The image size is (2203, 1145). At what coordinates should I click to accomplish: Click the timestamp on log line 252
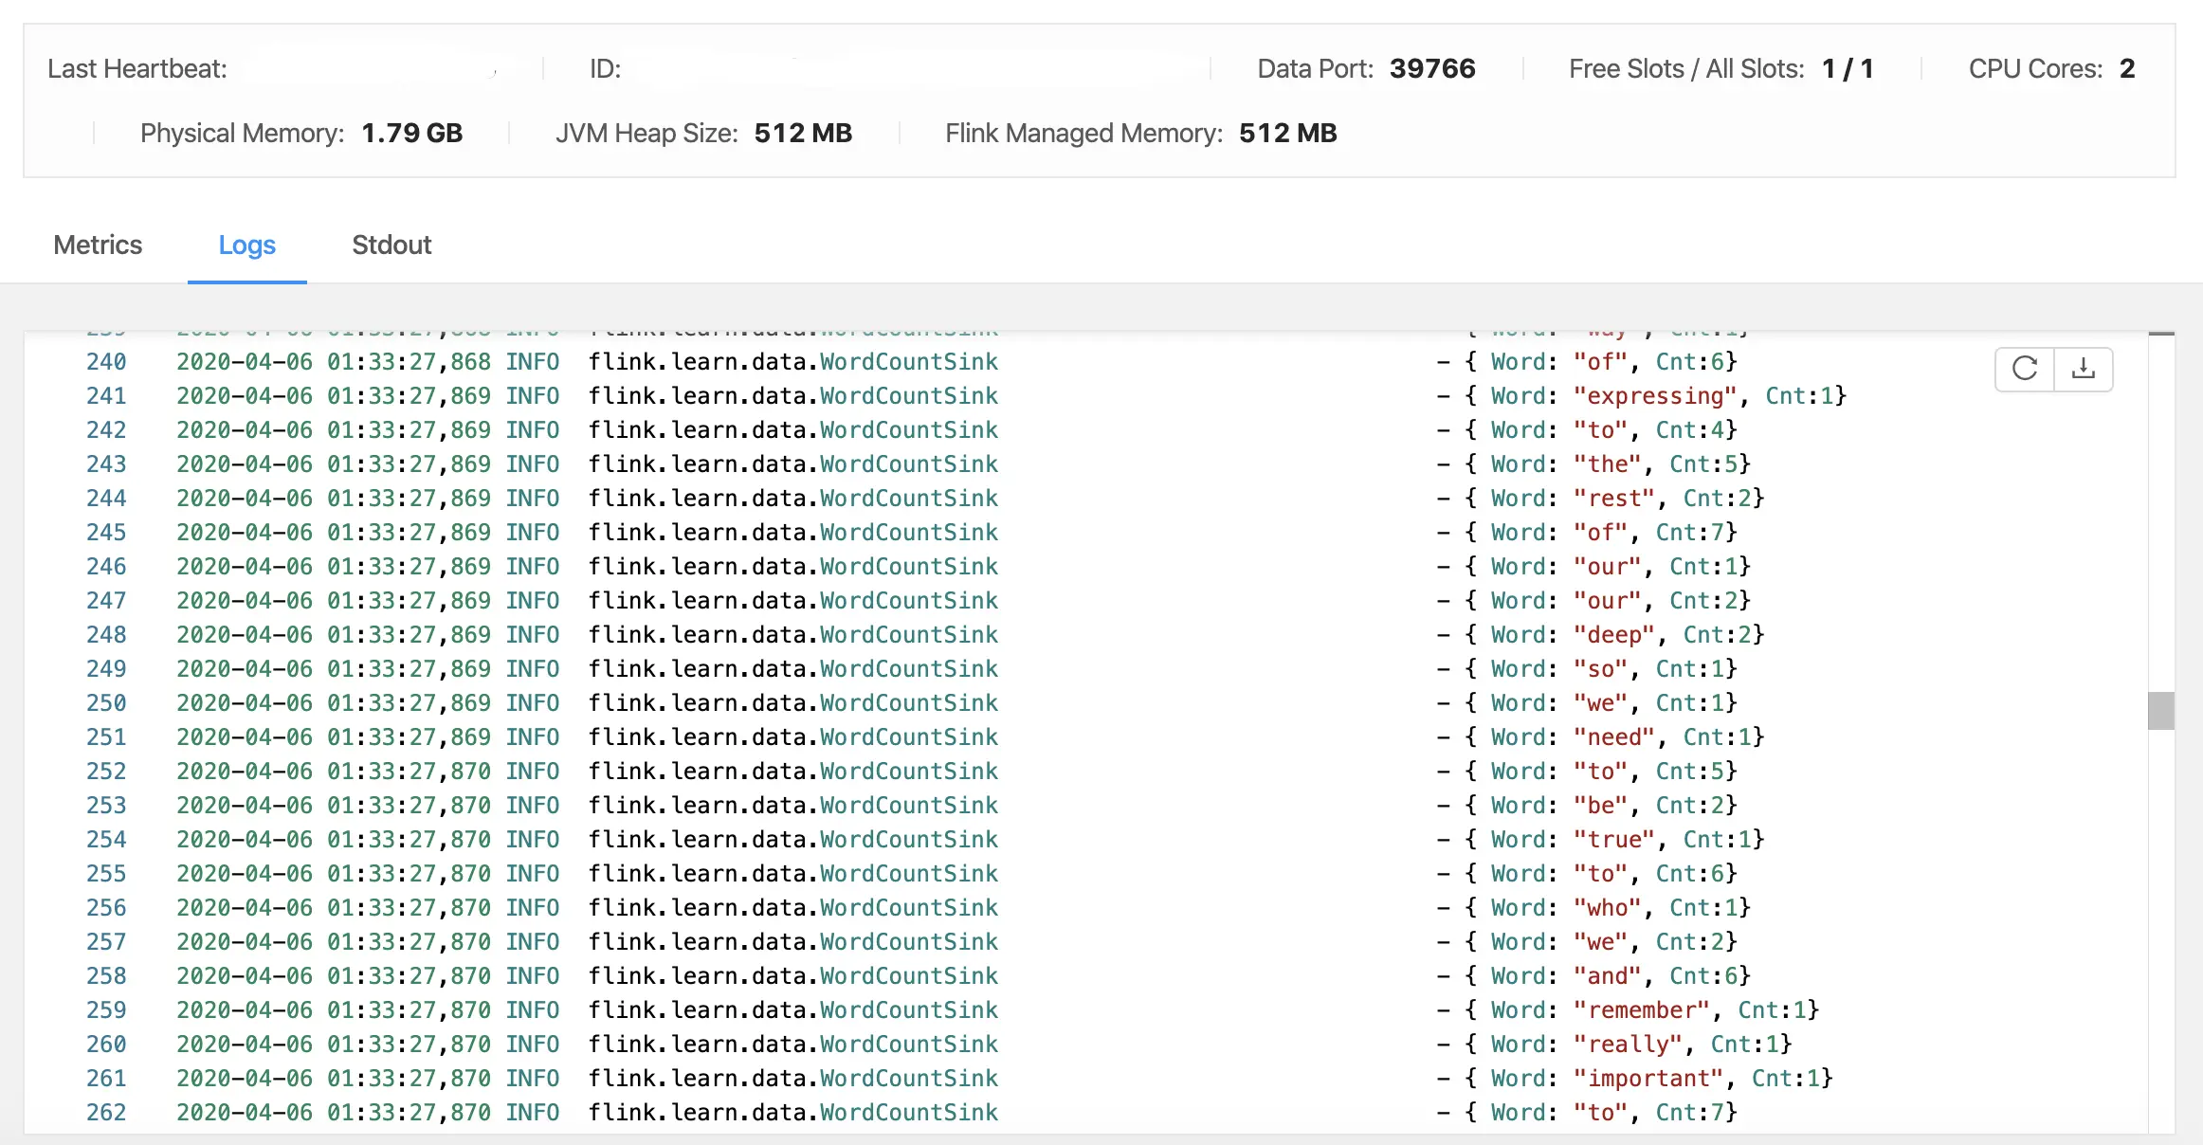pos(334,772)
